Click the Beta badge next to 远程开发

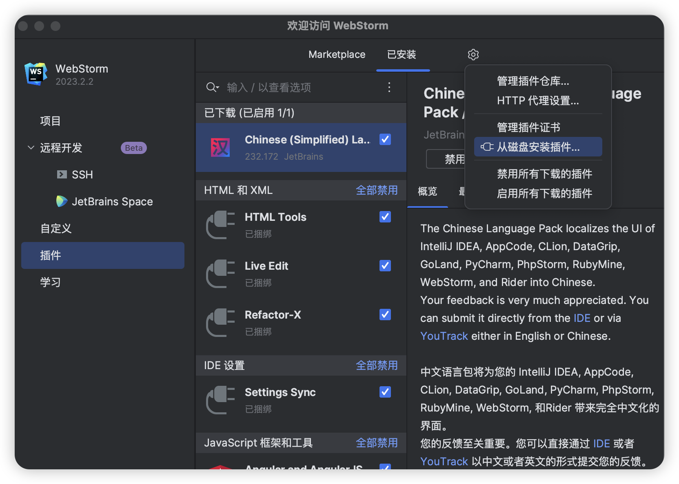134,148
